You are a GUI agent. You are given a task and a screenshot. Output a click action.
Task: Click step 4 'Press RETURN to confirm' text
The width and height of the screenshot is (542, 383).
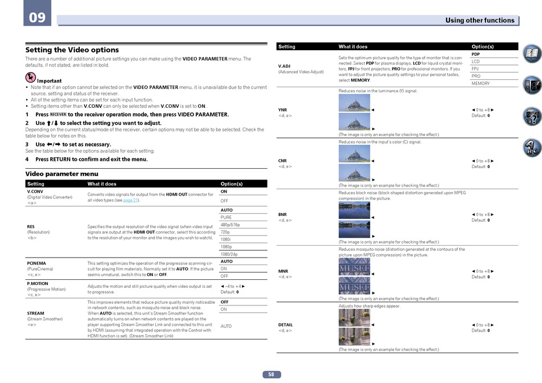click(91, 159)
